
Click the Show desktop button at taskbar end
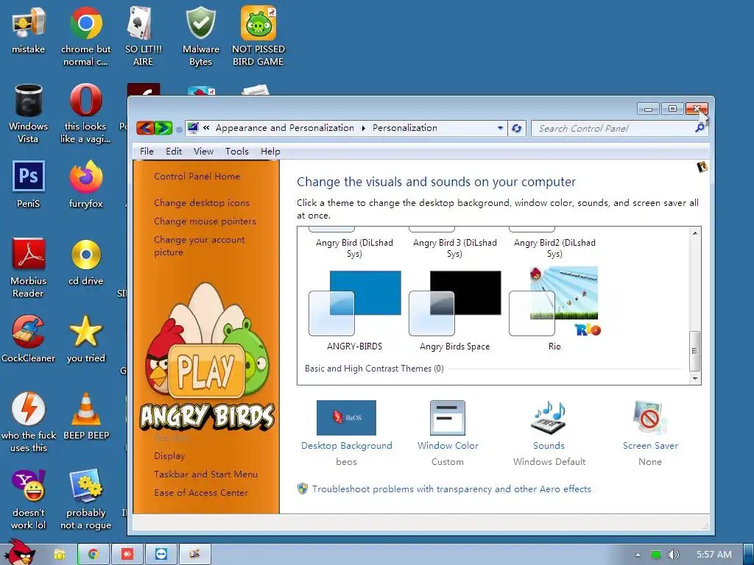click(x=748, y=555)
